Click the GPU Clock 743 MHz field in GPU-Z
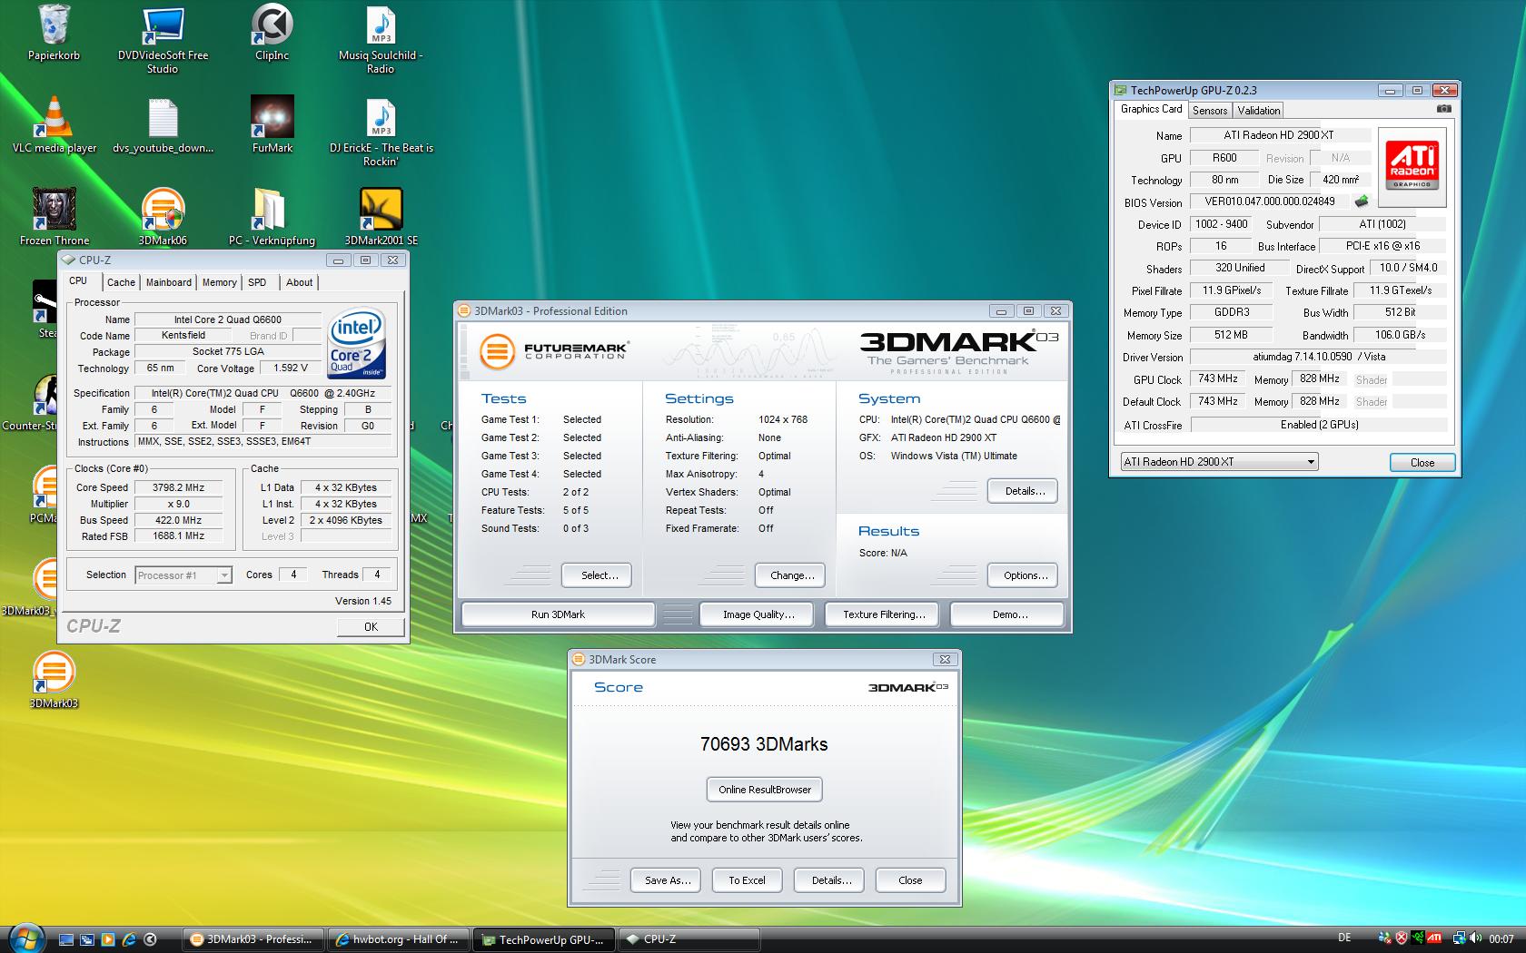The image size is (1526, 953). click(1218, 379)
